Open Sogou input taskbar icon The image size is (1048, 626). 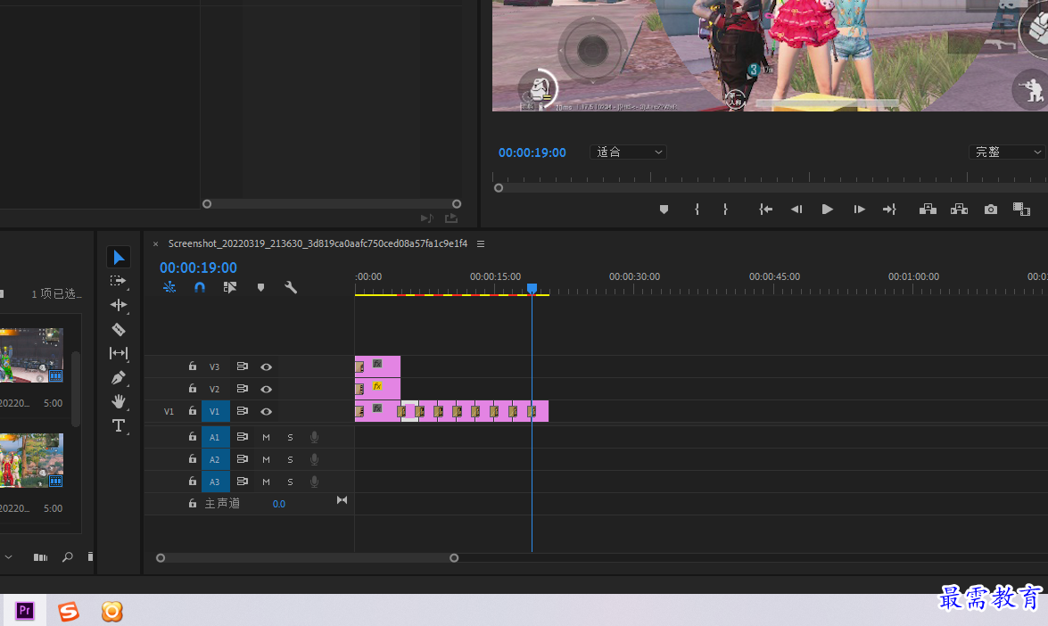click(68, 611)
